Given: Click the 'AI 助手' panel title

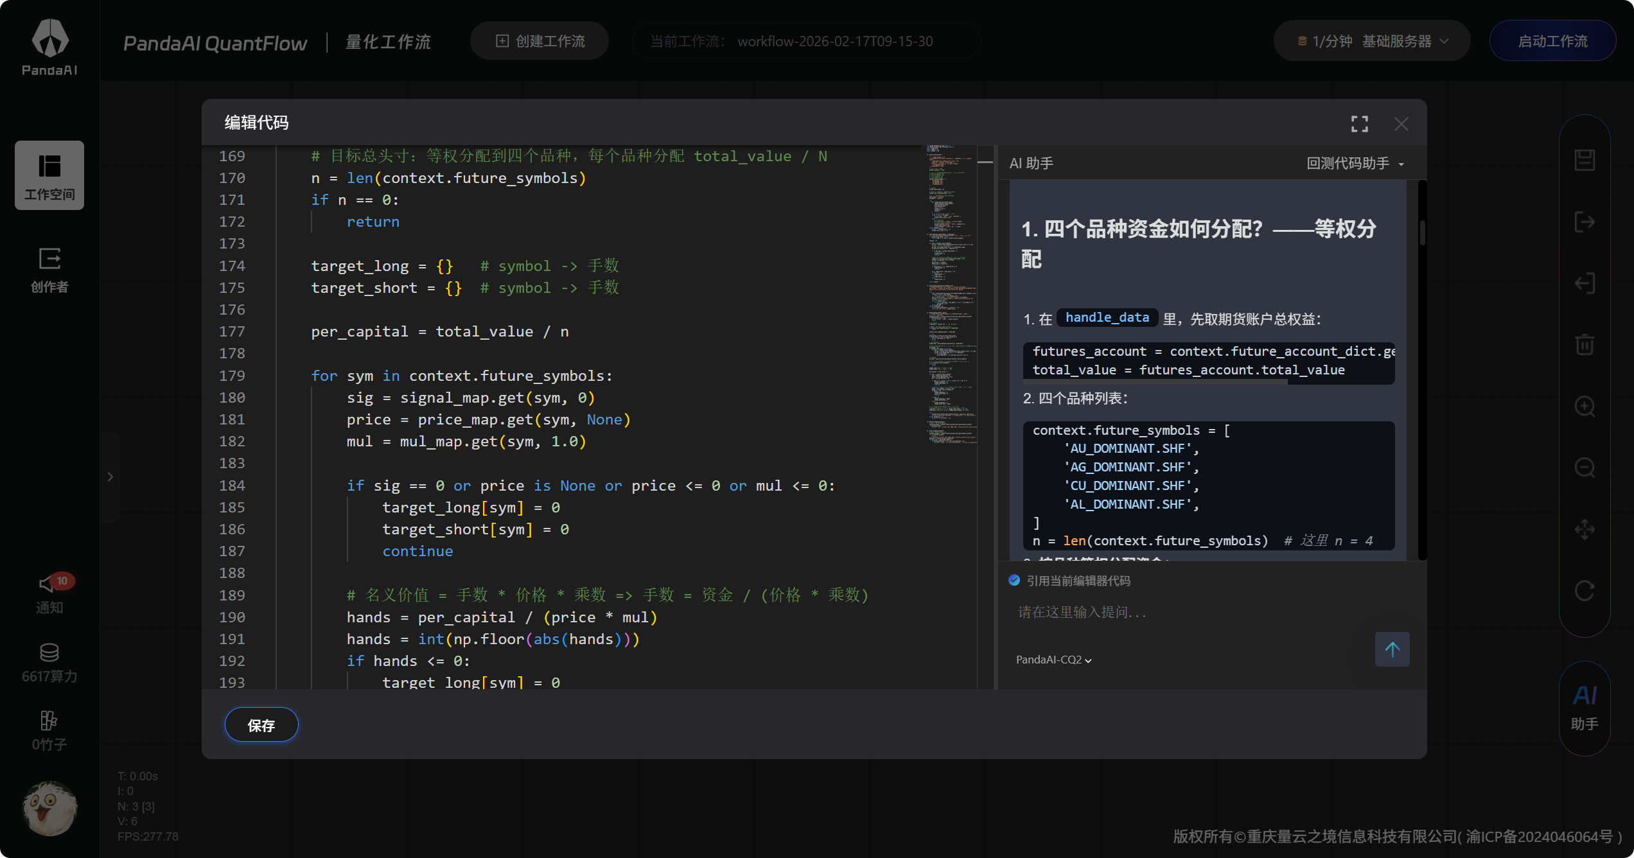Looking at the screenshot, I should click(1031, 164).
